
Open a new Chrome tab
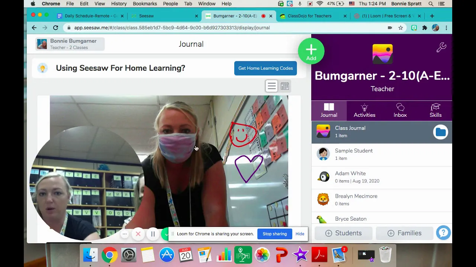[432, 16]
